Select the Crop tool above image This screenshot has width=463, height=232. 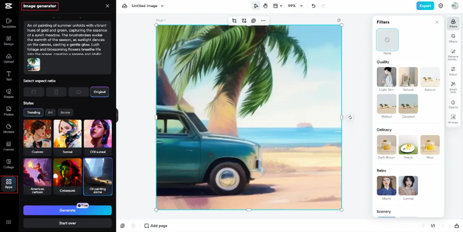[234, 21]
